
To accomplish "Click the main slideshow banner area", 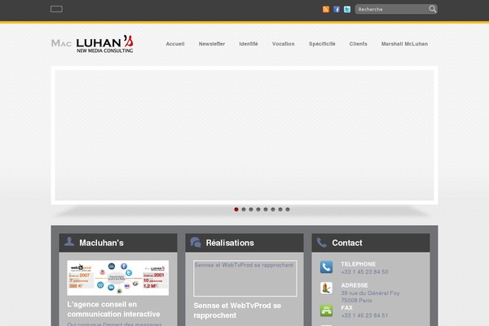I will tap(244, 135).
